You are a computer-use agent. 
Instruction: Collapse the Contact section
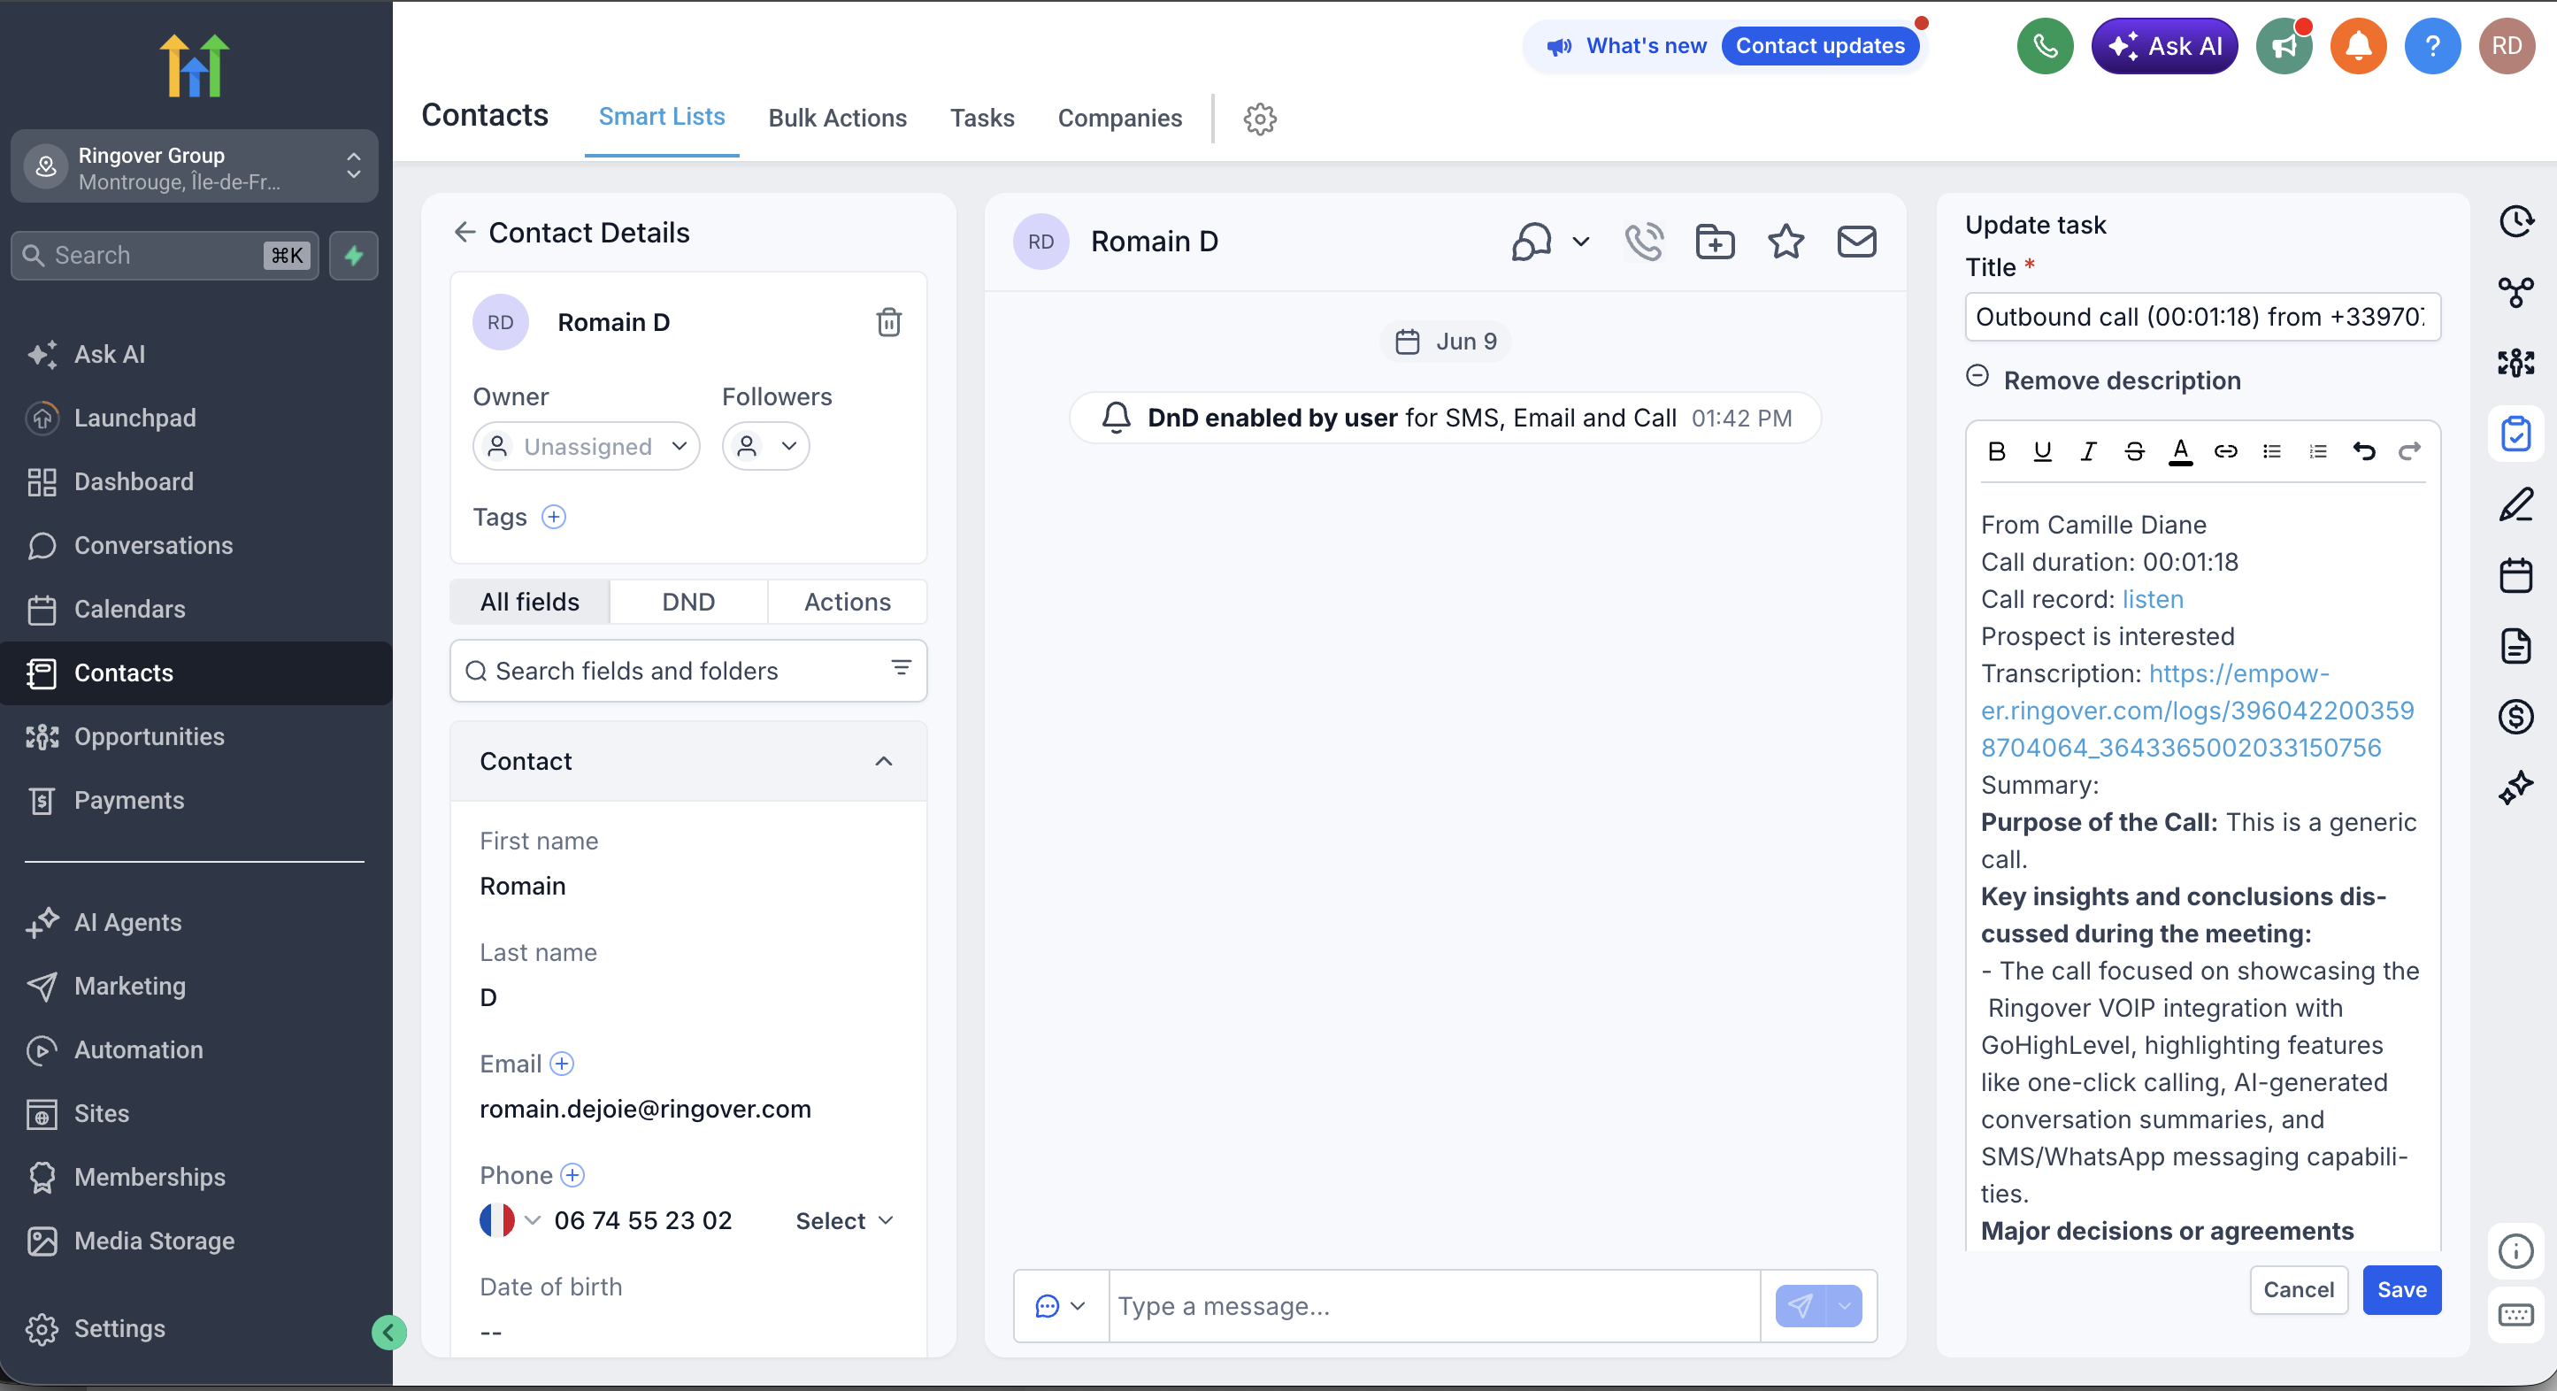882,762
